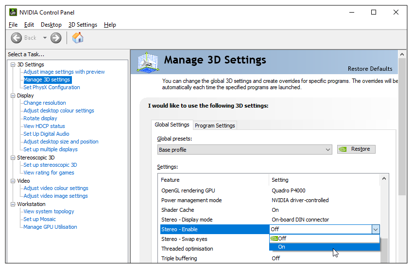The image size is (413, 269).
Task: Select Change resolution in task tree
Action: point(45,103)
